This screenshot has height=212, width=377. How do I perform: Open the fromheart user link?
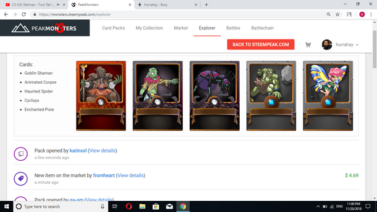point(104,175)
